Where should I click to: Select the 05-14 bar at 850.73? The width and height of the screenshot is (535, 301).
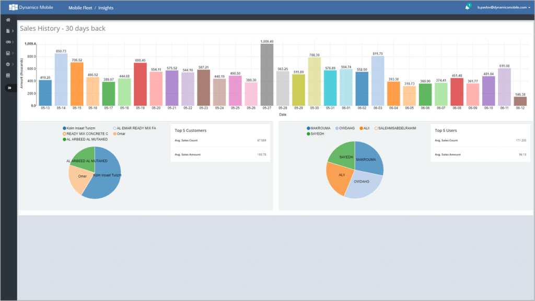61,79
